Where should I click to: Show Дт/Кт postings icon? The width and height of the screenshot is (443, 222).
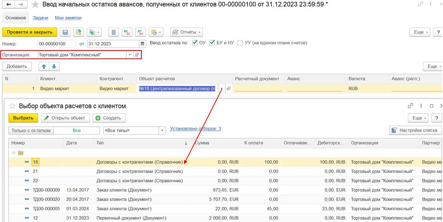tap(140, 32)
